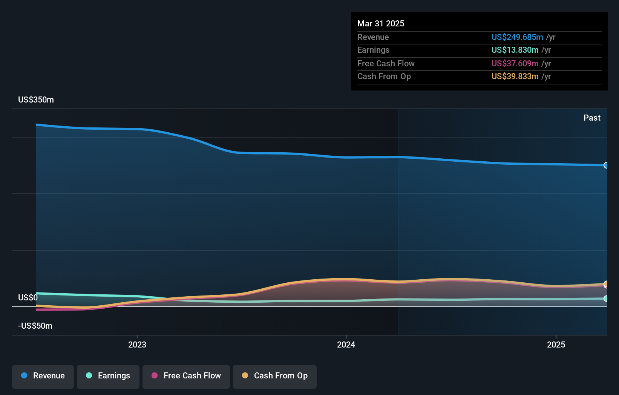Click the blue Revenue end-point marker
The height and width of the screenshot is (395, 619).
(x=606, y=165)
